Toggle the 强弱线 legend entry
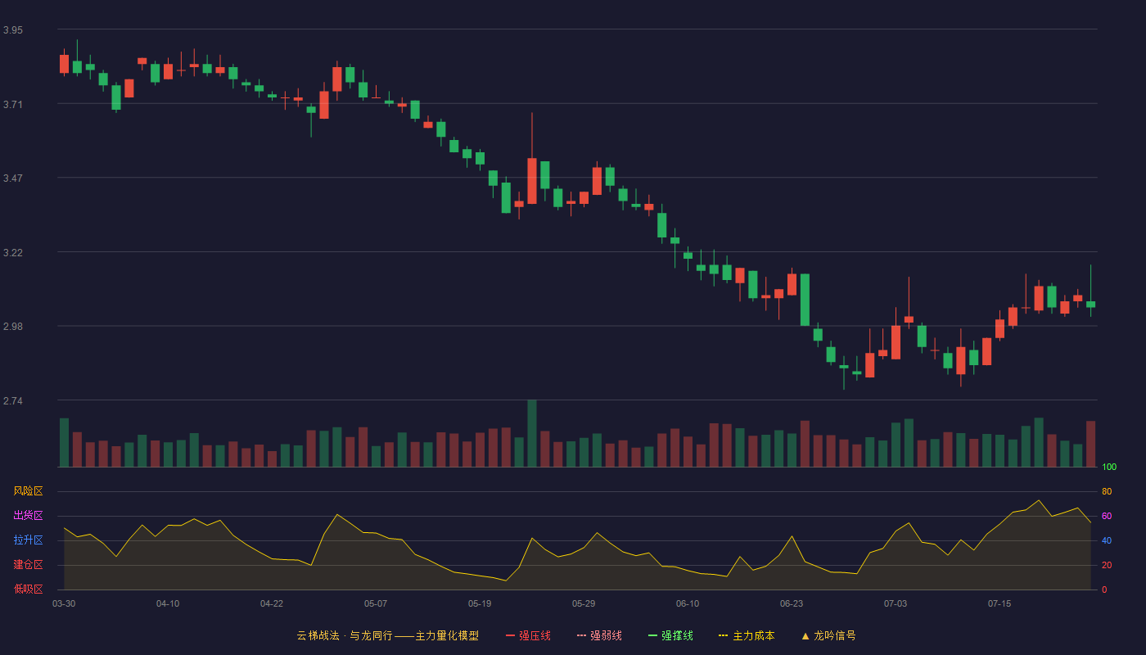Image resolution: width=1146 pixels, height=655 pixels. tap(599, 635)
